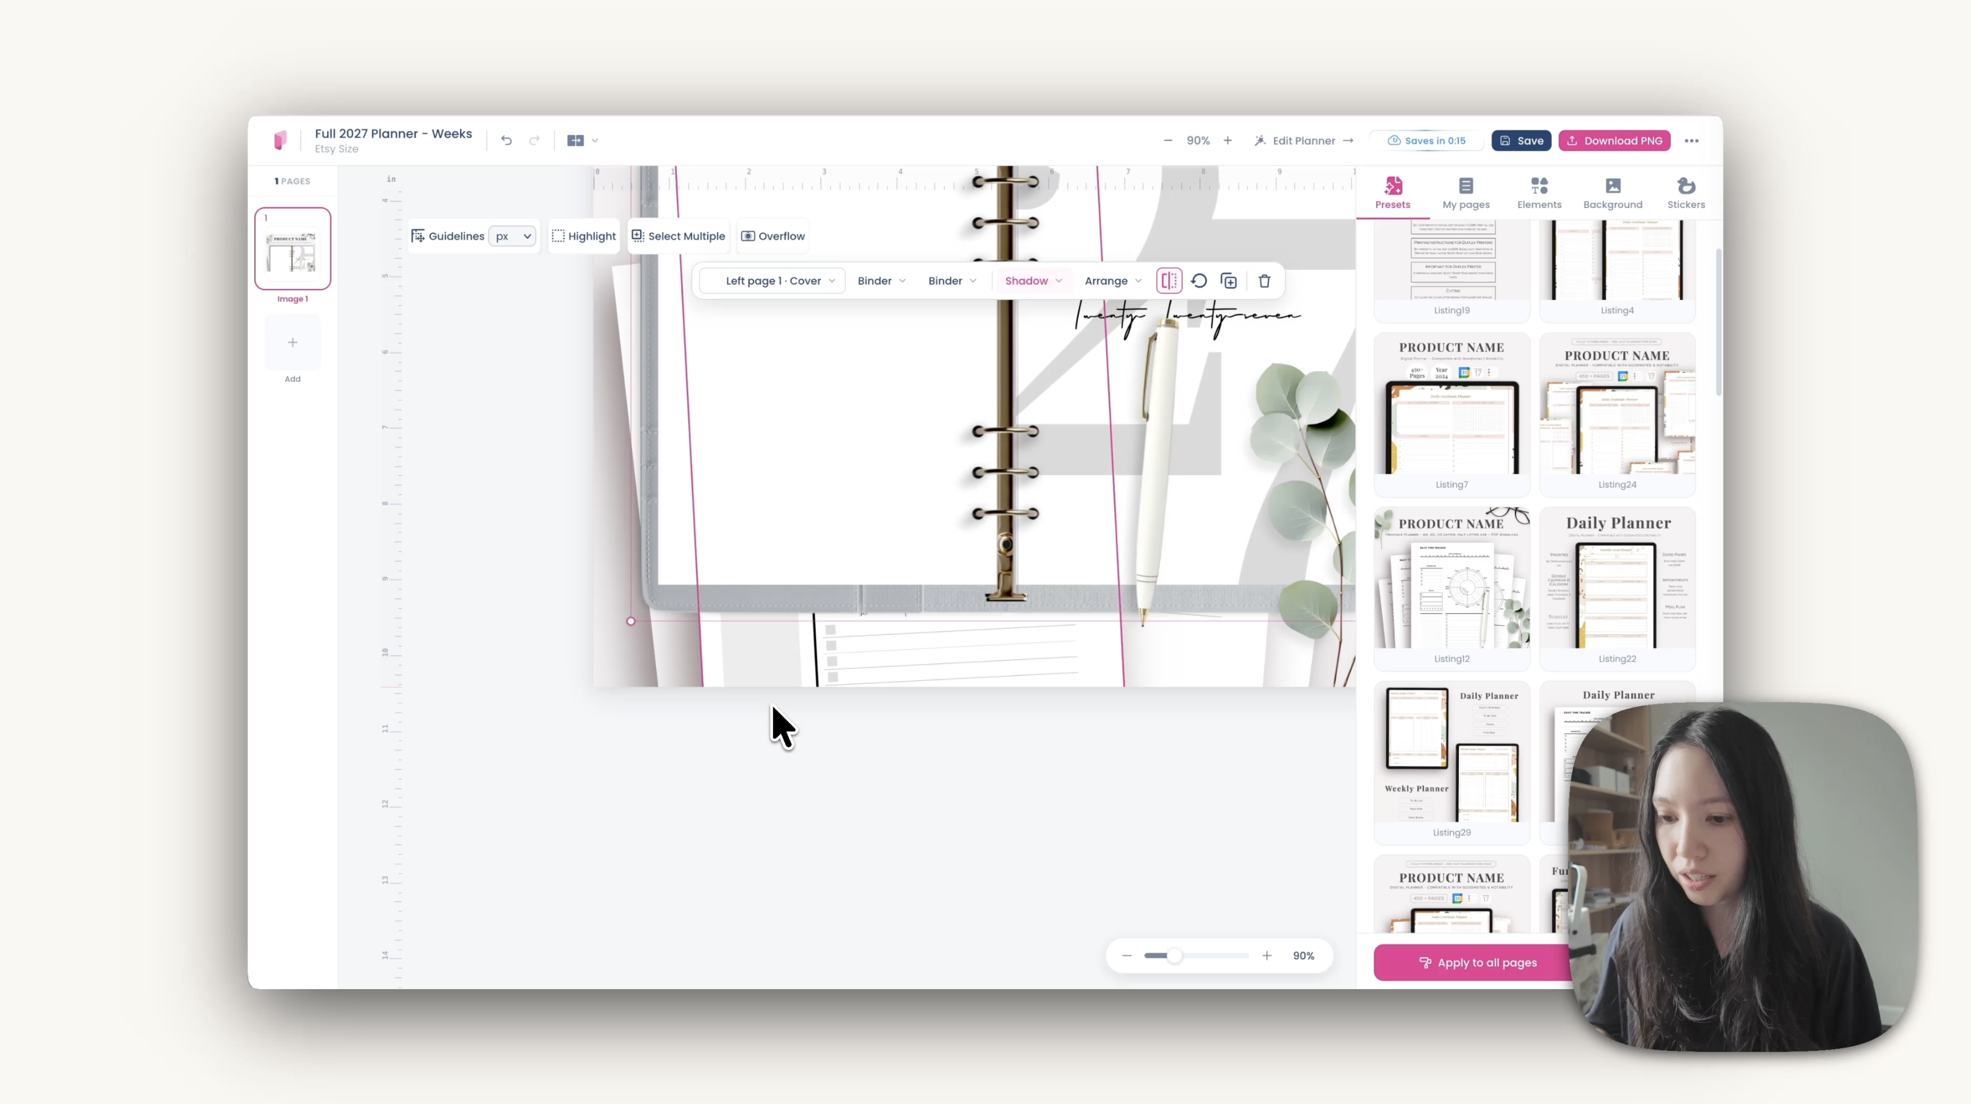Viewport: 1971px width, 1104px height.
Task: Delete the selected element with trash icon
Action: tap(1264, 281)
